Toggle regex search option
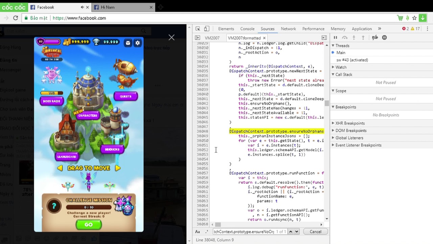433x244 pixels. (x=207, y=232)
